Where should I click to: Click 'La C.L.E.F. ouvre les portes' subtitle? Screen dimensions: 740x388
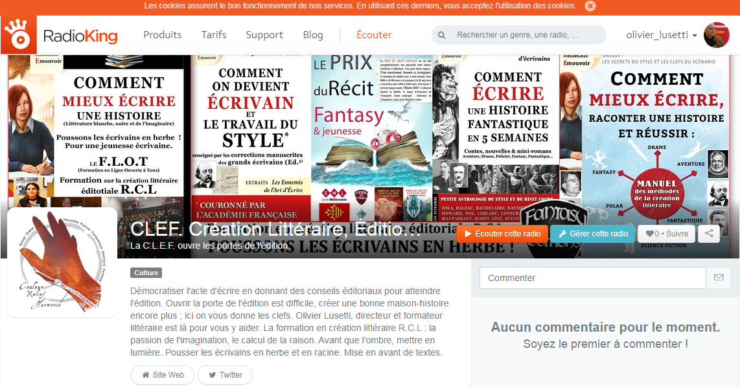pyautogui.click(x=210, y=246)
